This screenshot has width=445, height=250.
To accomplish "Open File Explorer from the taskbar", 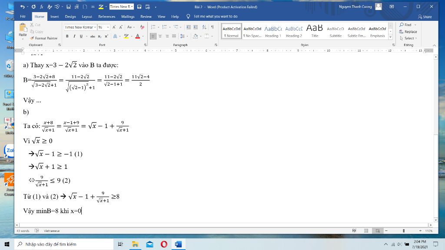I will 135,244.
